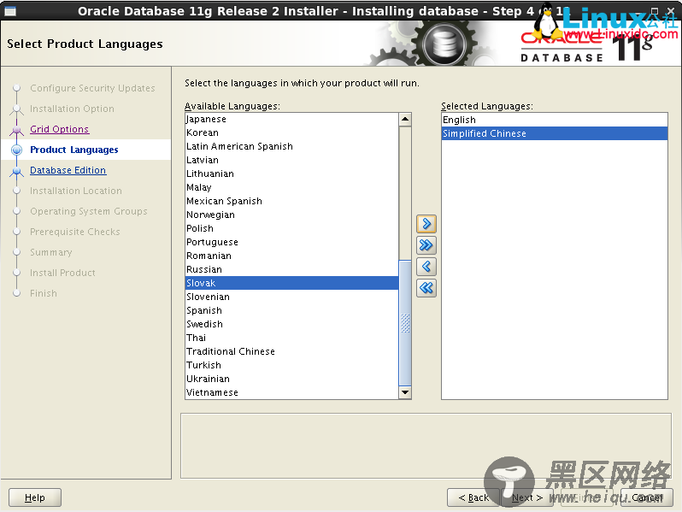Select Polish in Available Languages
The image size is (682, 512).
(x=291, y=228)
